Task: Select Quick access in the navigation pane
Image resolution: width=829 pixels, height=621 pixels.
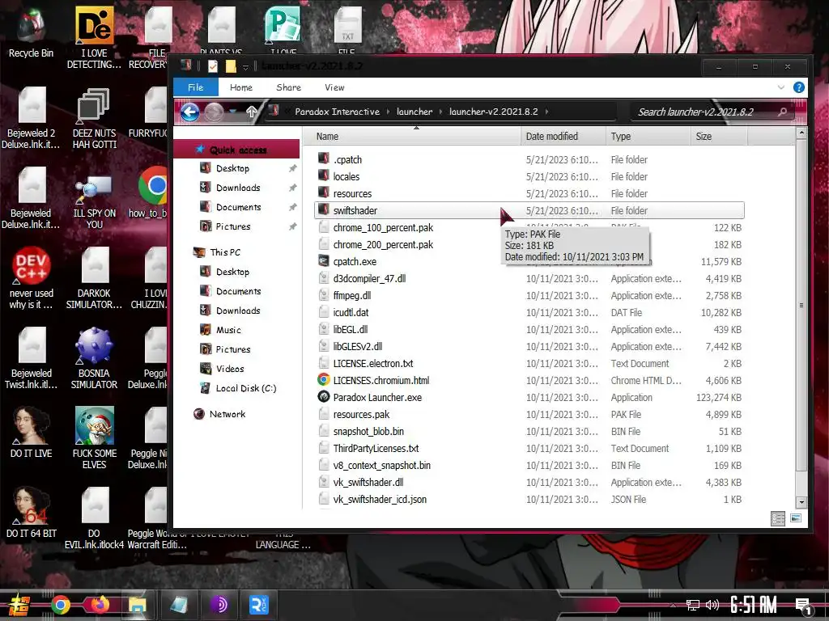Action: tap(237, 150)
